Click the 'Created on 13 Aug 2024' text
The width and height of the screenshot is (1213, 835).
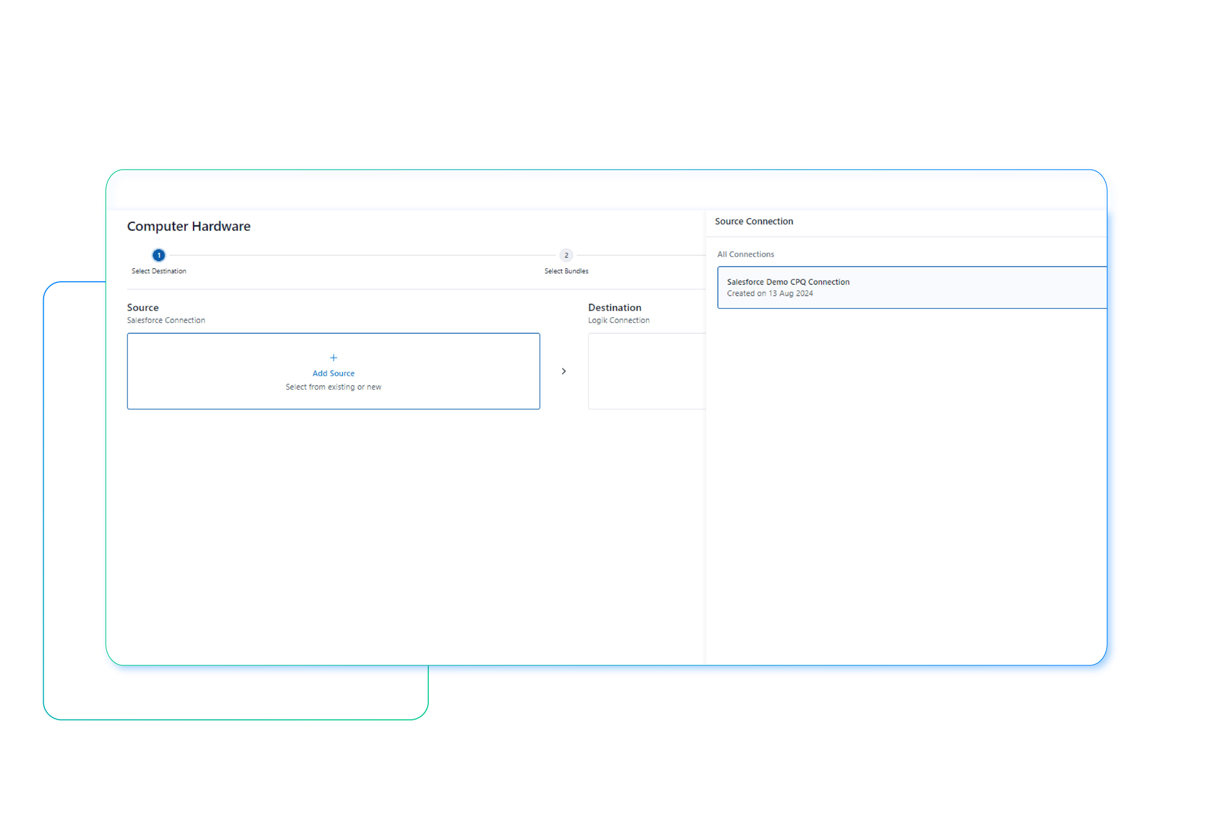770,293
